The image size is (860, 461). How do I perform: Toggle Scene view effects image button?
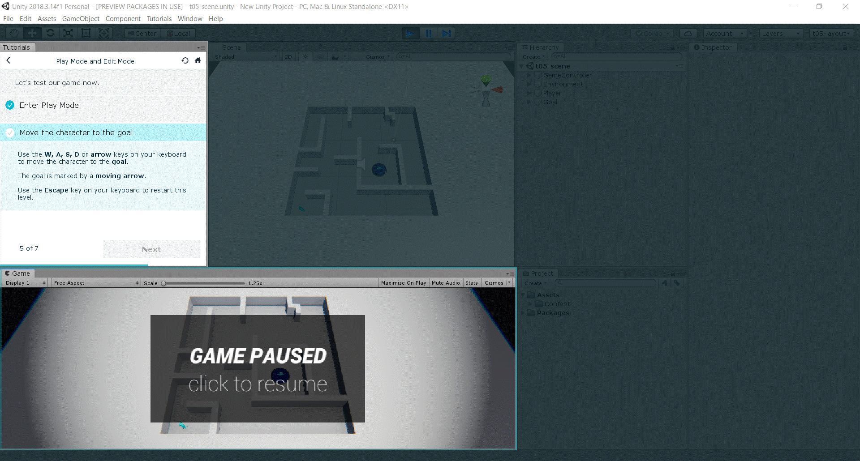(335, 57)
